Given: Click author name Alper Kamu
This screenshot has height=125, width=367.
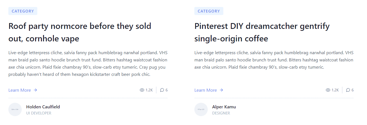Looking at the screenshot, I should tap(224, 107).
